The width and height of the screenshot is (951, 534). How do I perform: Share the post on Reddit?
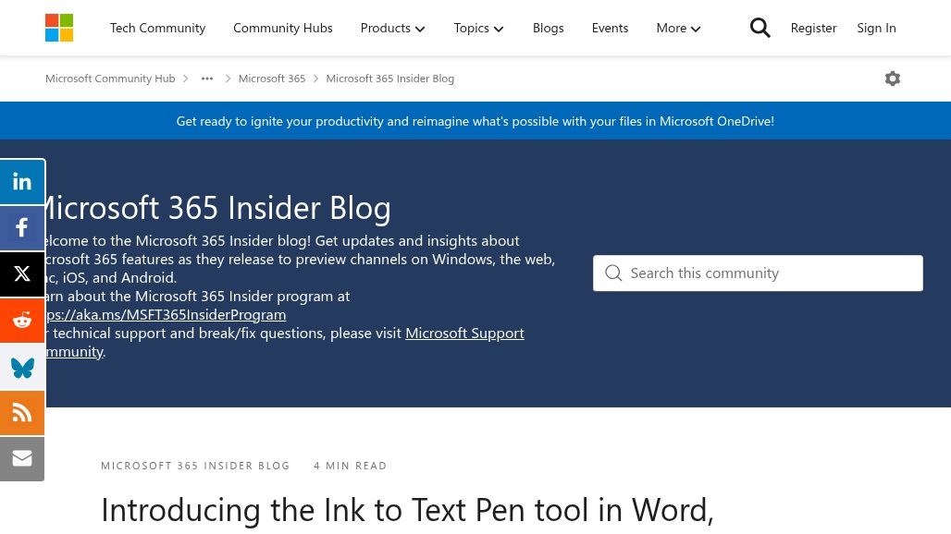tap(22, 321)
